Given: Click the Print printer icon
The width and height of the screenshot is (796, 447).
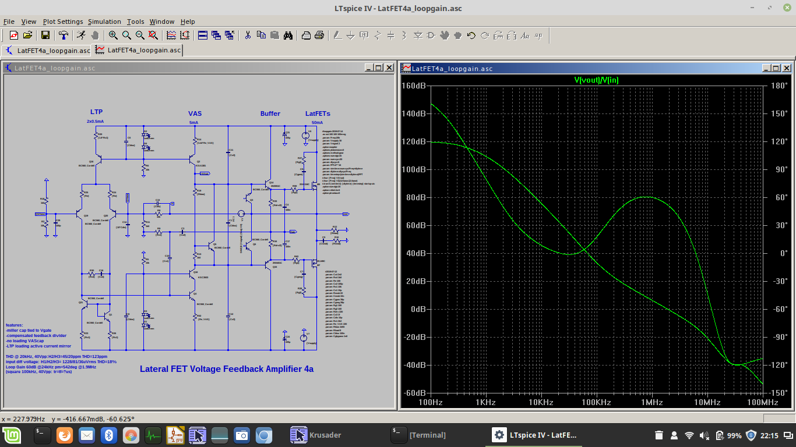Looking at the screenshot, I should click(319, 36).
